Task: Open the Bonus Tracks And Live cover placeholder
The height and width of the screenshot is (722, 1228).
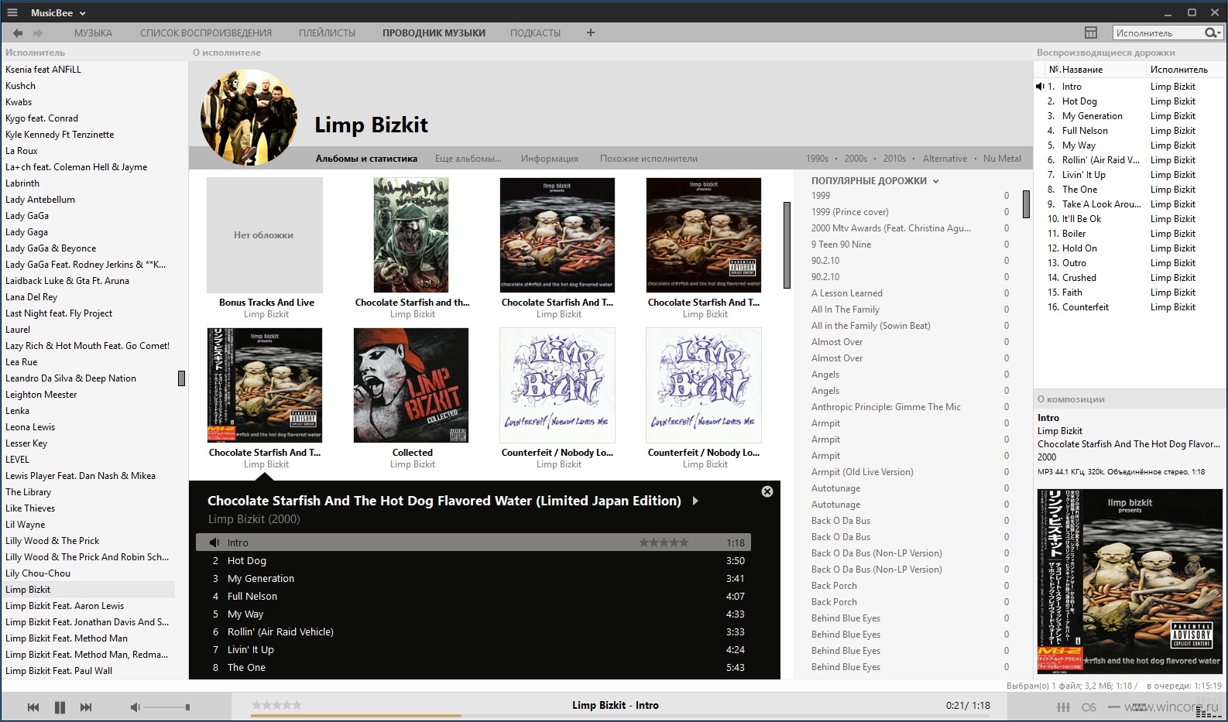Action: point(265,235)
